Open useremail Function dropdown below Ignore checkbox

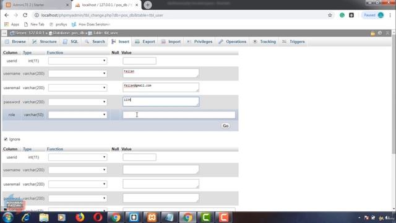[x=77, y=184]
